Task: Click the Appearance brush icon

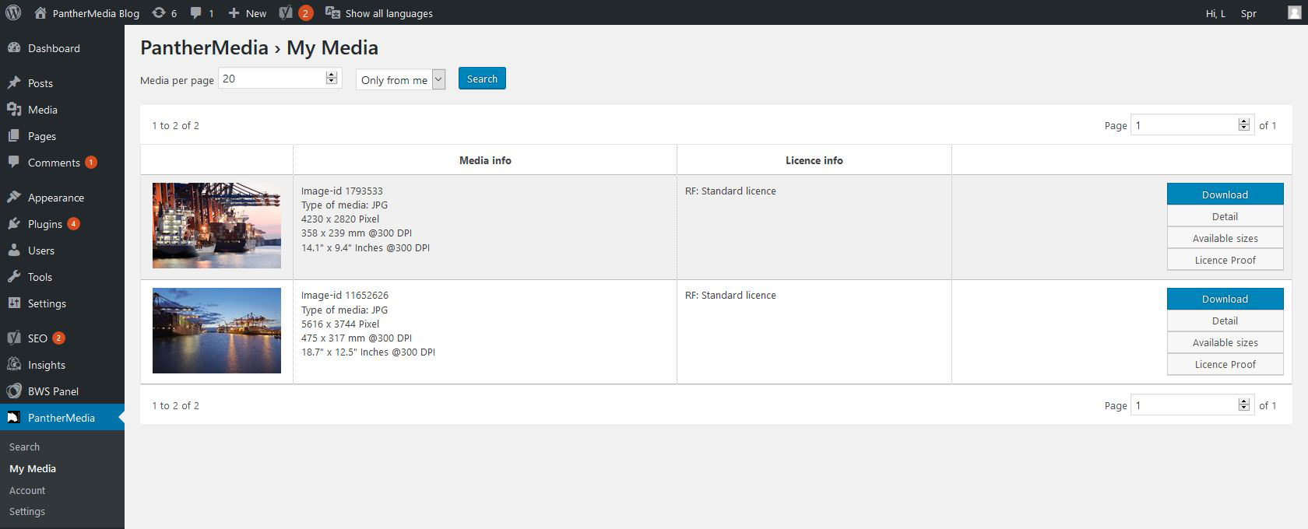Action: pyautogui.click(x=13, y=197)
